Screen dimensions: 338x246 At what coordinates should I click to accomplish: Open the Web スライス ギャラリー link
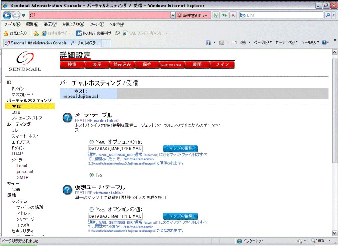click(145, 33)
